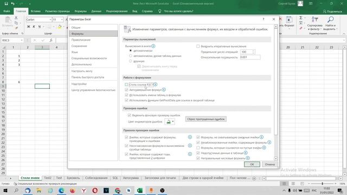Viewport: 347px width, 195px height.
Task: Switch to Данные ribbon tab
Action: click(x=96, y=11)
